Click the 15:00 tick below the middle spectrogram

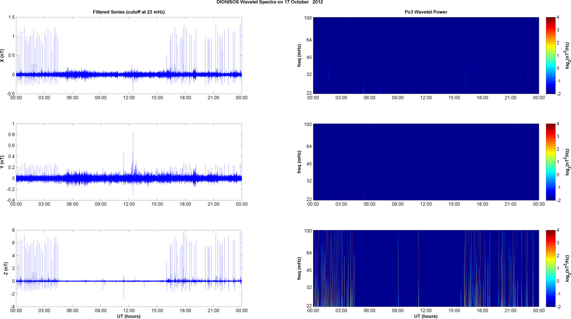point(454,204)
